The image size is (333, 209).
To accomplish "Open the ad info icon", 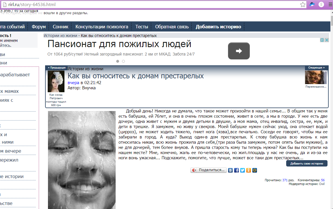I will [322, 40].
